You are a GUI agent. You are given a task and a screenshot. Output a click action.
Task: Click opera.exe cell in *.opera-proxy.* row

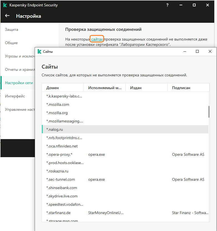[x=97, y=154]
